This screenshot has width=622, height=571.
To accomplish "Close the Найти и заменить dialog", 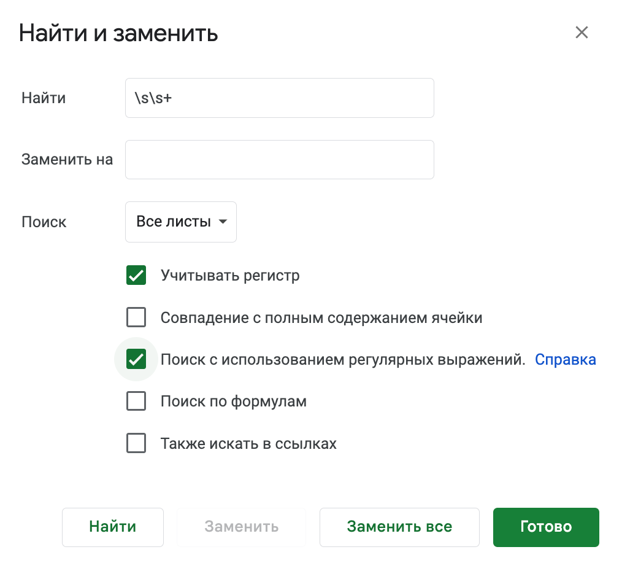I will [x=582, y=33].
